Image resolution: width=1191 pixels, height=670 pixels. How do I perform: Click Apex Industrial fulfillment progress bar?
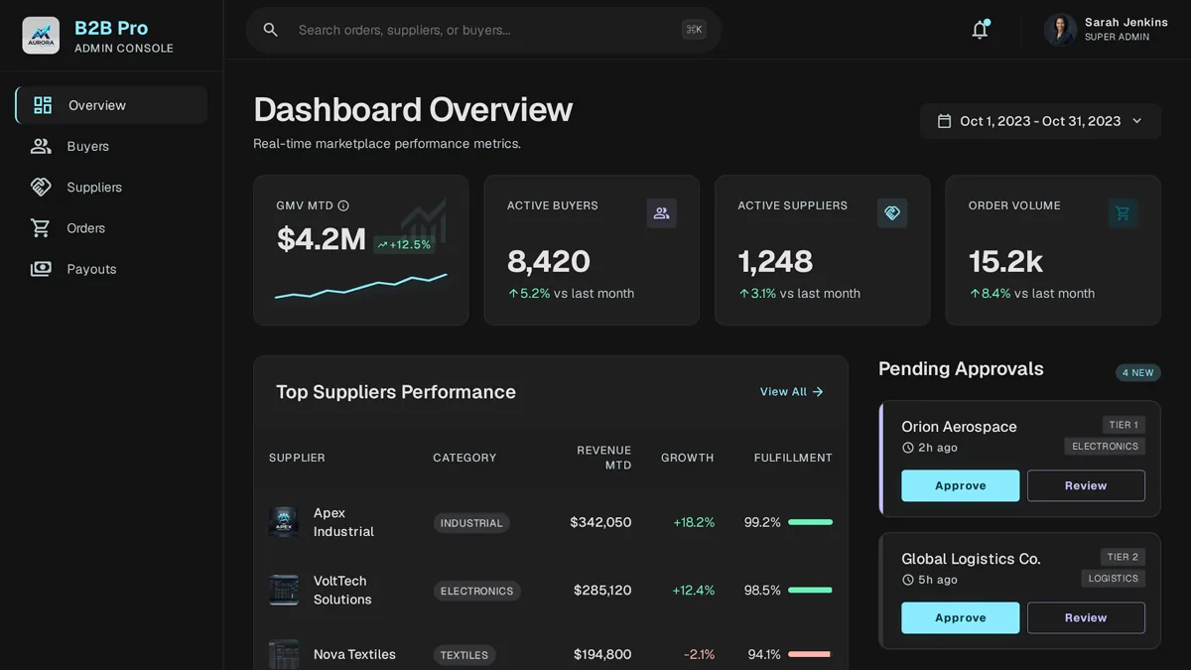pos(810,522)
